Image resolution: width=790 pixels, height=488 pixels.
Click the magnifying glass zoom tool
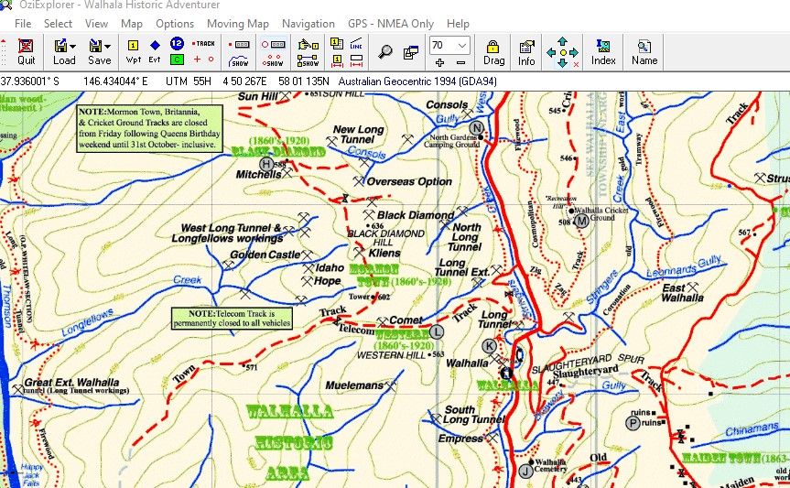(386, 52)
